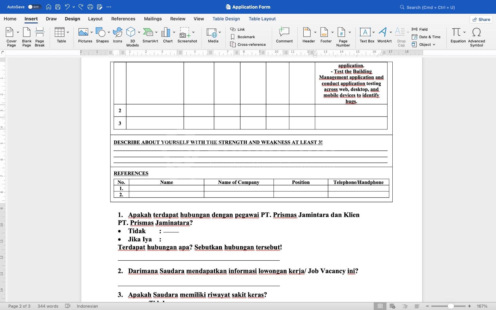This screenshot has width=496, height=310.
Task: Open the References tab
Action: [x=123, y=19]
